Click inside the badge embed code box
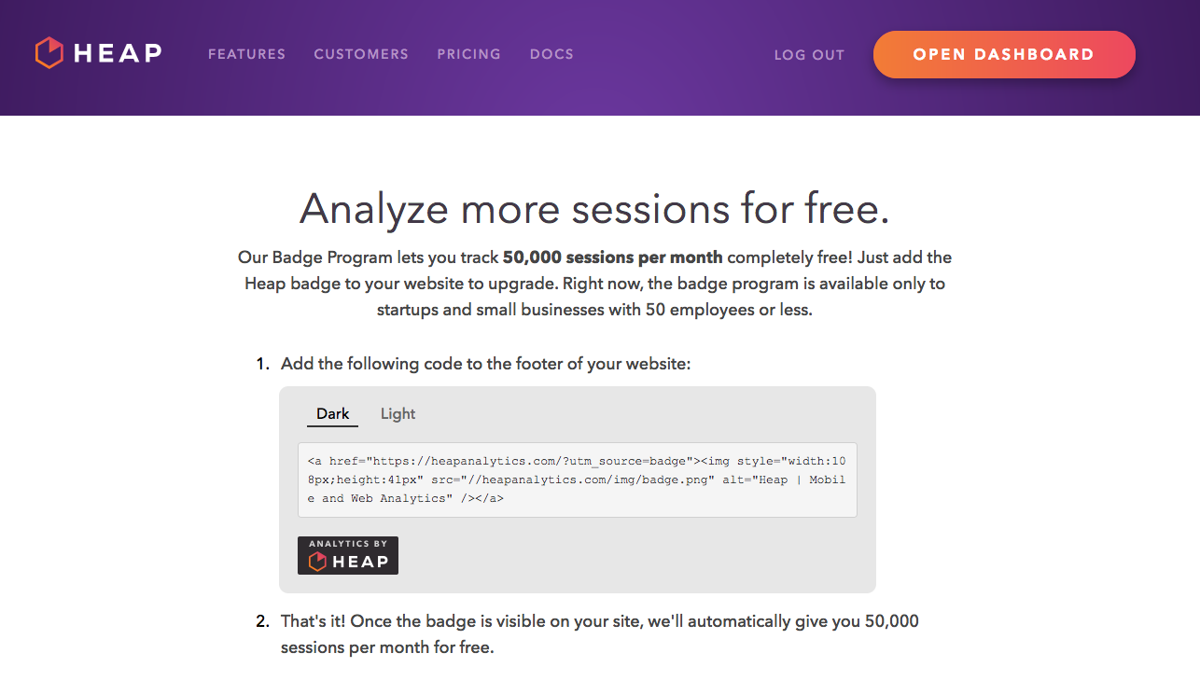The height and width of the screenshot is (695, 1200). tap(578, 480)
